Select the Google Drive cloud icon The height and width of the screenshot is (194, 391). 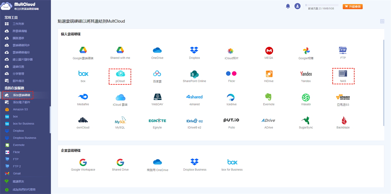[x=83, y=50]
